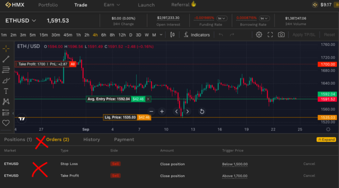
Task: Select the trend line drawing tool
Action: pyautogui.click(x=6, y=59)
